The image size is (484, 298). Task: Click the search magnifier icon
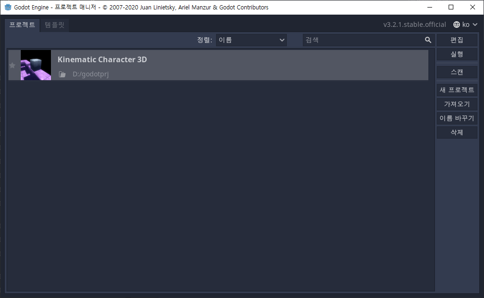(x=428, y=40)
